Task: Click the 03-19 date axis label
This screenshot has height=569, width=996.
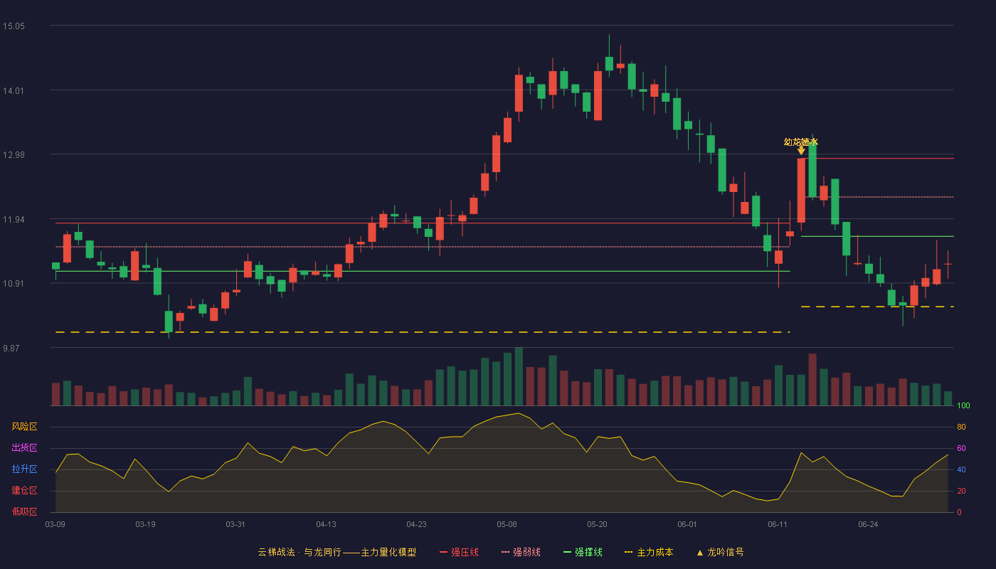Action: (x=145, y=524)
